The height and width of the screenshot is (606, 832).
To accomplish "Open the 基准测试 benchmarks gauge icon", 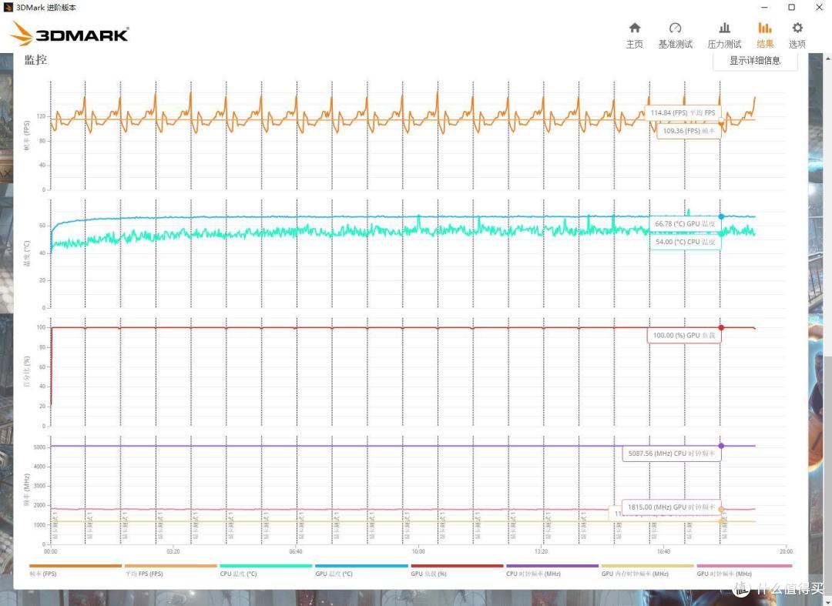I will tap(675, 28).
